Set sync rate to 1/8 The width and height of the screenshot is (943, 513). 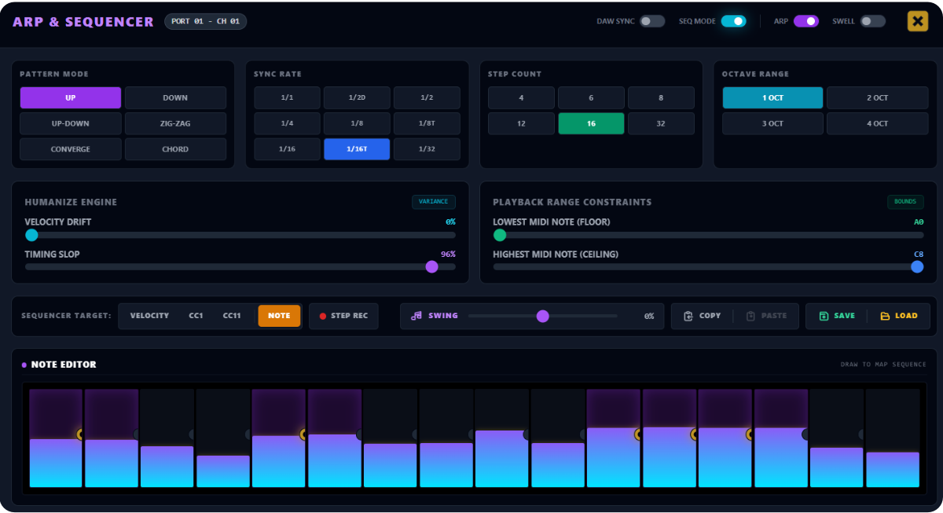click(357, 123)
